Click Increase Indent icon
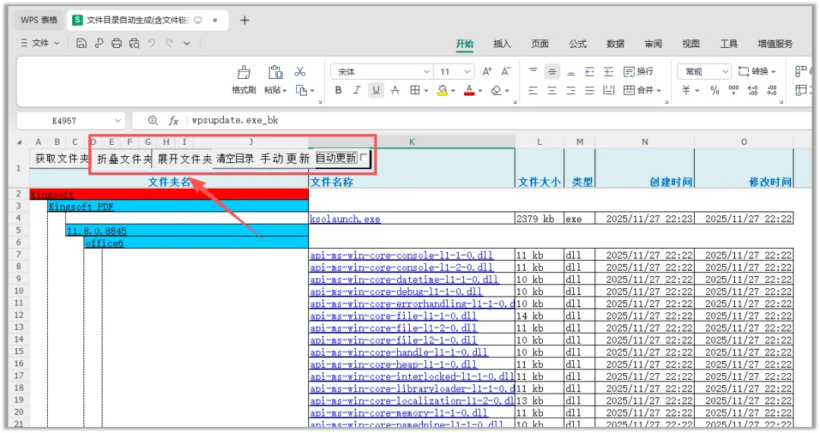 pos(609,71)
